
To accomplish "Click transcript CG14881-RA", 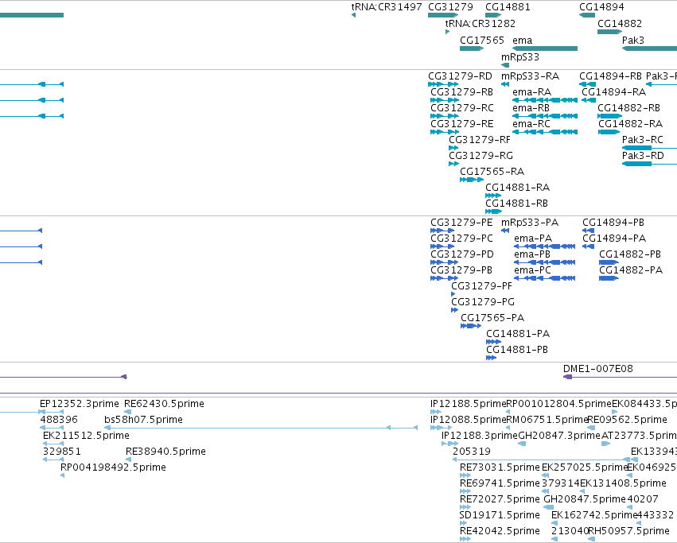I will [x=517, y=188].
